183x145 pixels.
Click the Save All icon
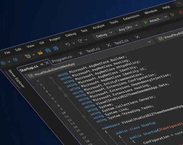coord(56,48)
